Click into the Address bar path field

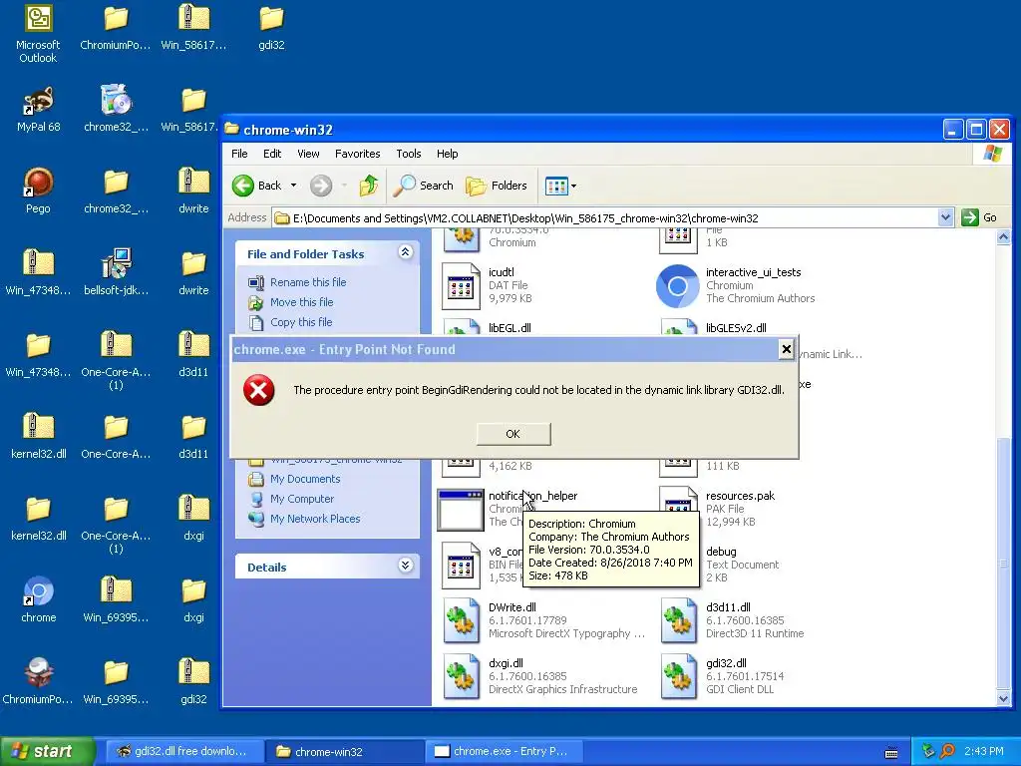point(605,218)
